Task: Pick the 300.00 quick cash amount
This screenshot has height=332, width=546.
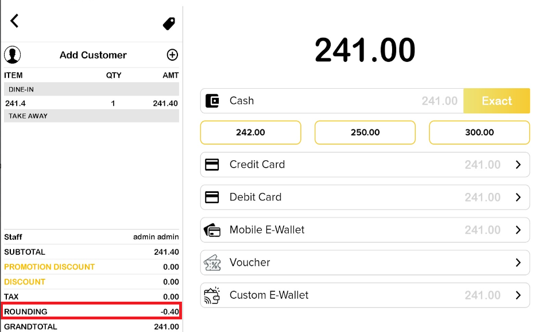Action: (x=479, y=132)
